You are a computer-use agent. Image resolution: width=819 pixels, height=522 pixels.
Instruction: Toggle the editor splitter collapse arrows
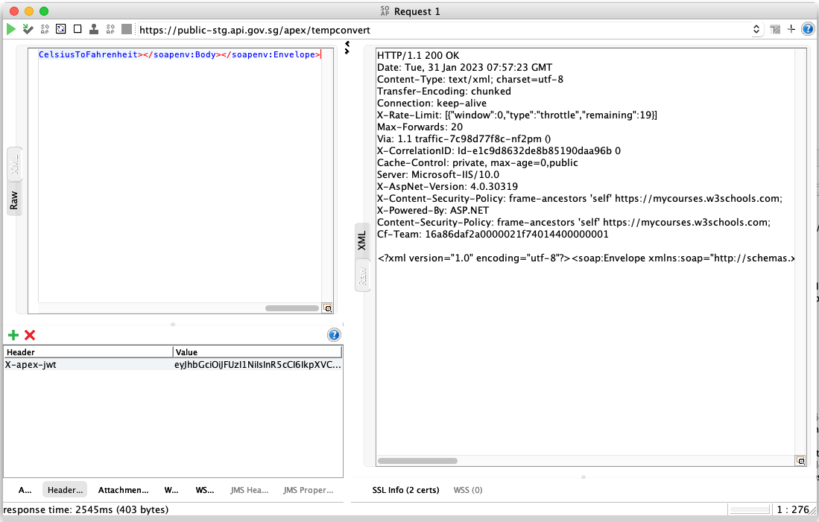point(347,48)
